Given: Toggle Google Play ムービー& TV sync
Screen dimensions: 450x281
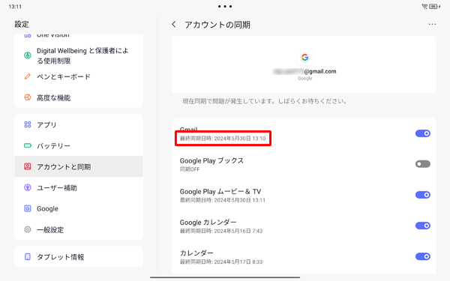Looking at the screenshot, I should pyautogui.click(x=423, y=195).
